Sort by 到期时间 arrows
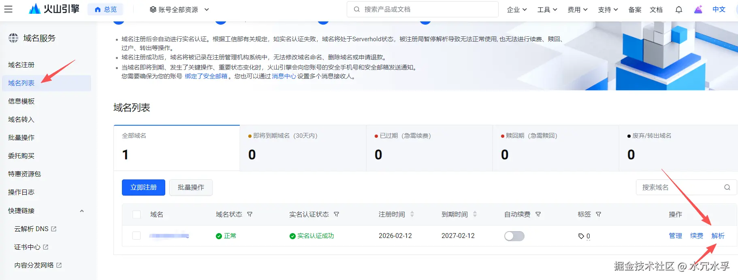738x280 pixels. (x=475, y=214)
